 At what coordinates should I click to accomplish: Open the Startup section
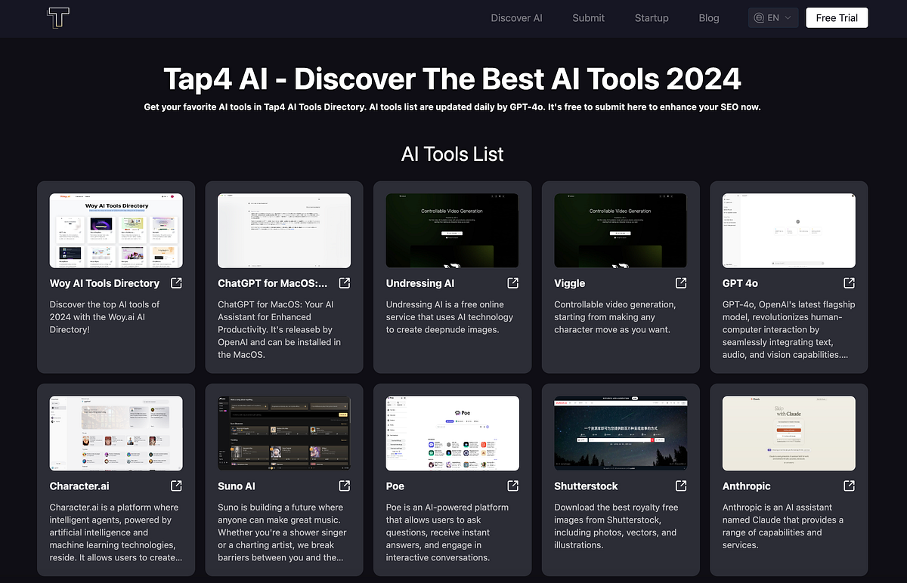[x=652, y=17]
